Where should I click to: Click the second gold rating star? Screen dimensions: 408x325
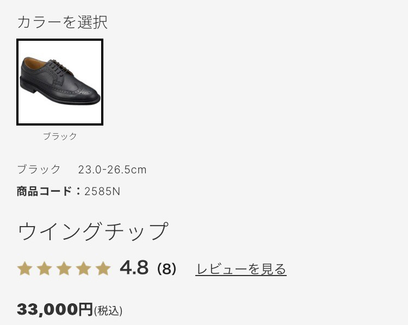coord(44,268)
